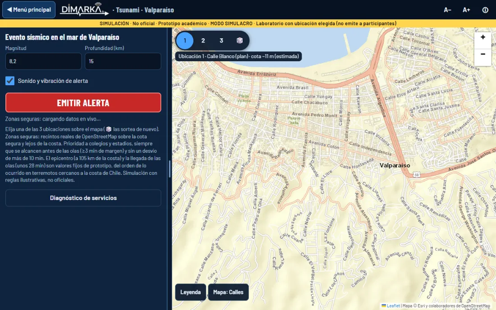This screenshot has height=310, width=496.
Task: Zoom out the map with minus button
Action: pos(483,55)
